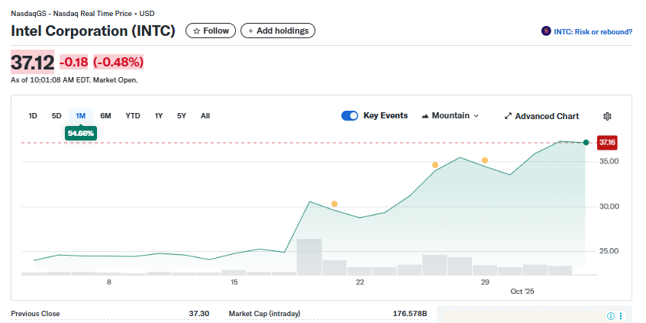Image resolution: width=646 pixels, height=323 pixels.
Task: Click the ad info circle icon
Action: point(610,315)
